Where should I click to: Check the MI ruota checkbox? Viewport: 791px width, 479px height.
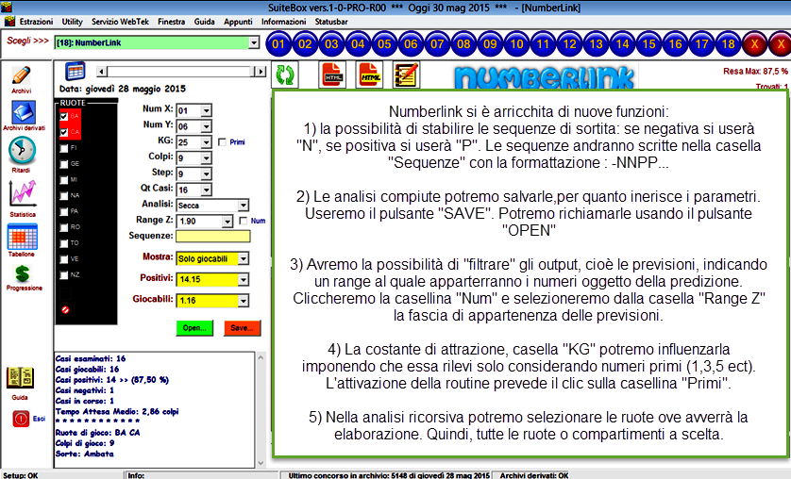(x=64, y=180)
